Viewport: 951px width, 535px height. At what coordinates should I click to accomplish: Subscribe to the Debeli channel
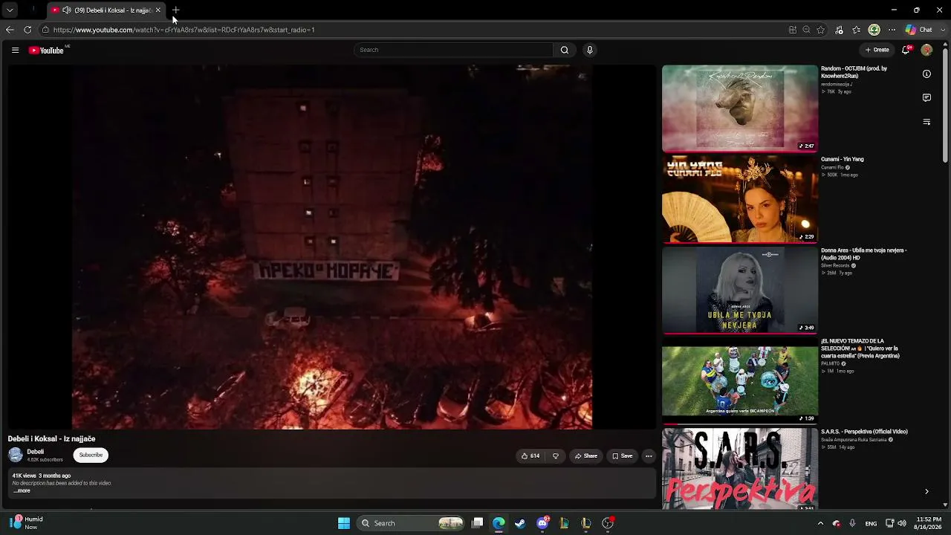(91, 455)
